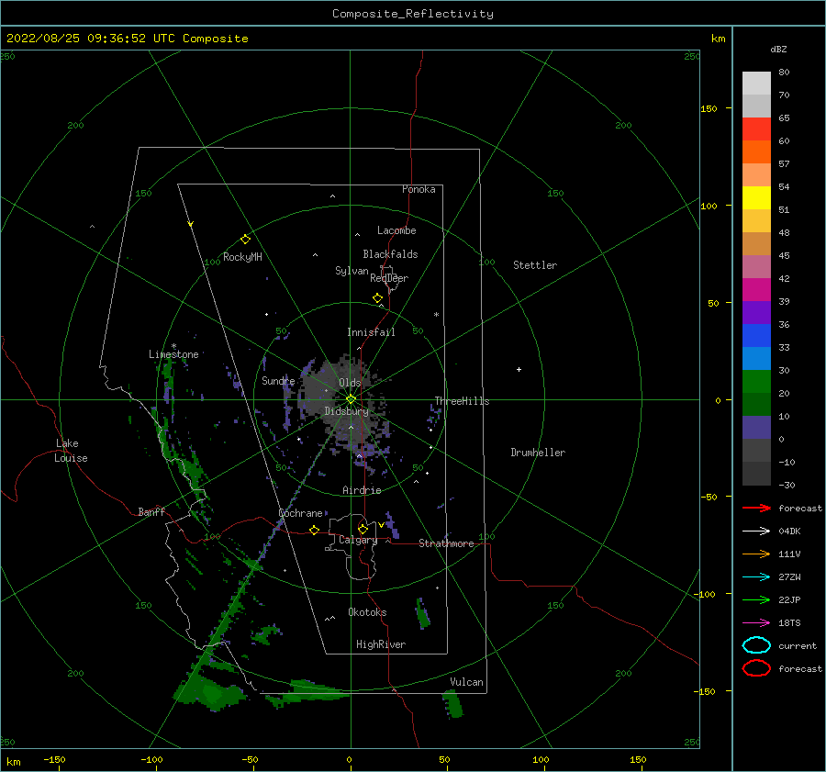Click the green echo patch west of Vulcan
The image size is (826, 772).
pyautogui.click(x=308, y=691)
